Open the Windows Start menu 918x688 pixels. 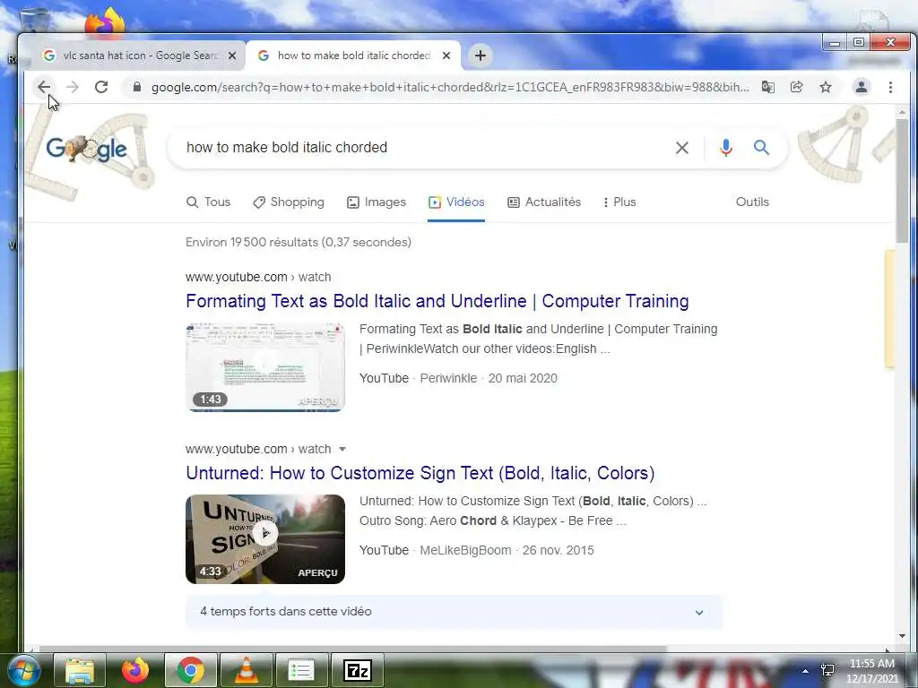coord(24,670)
